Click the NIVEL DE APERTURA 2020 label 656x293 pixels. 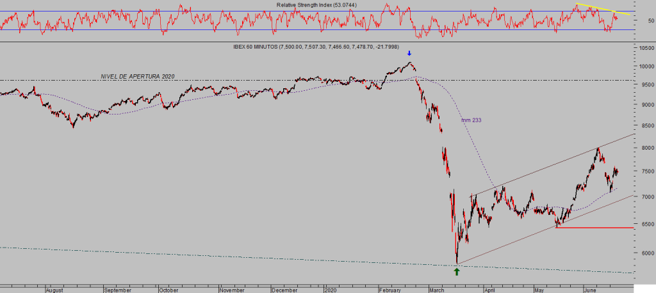point(138,77)
